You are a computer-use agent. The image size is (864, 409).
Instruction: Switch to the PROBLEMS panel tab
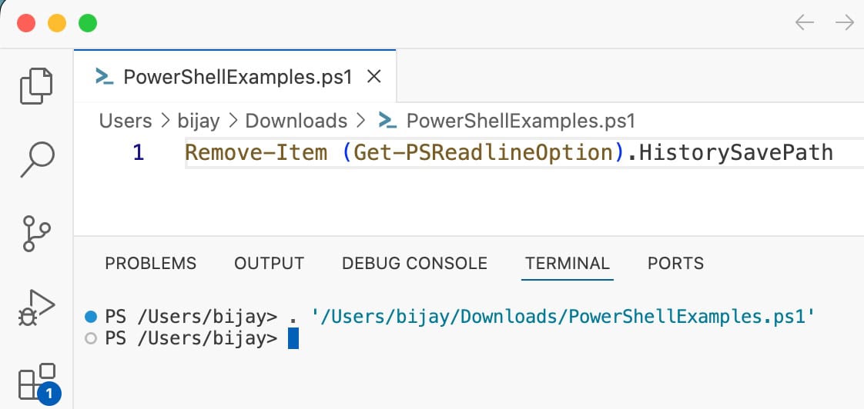pos(150,263)
